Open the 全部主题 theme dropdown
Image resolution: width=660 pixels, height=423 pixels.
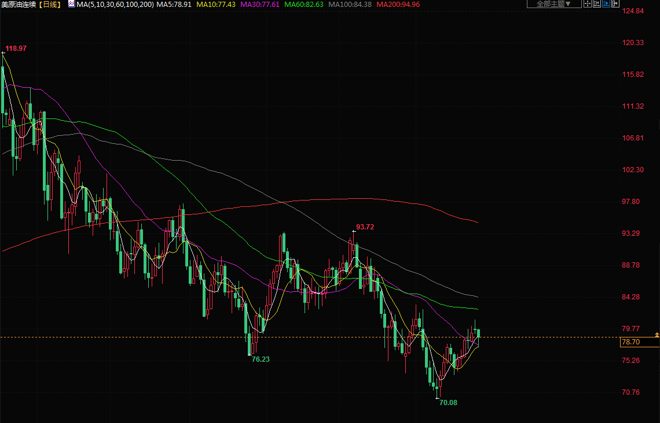[553, 4]
